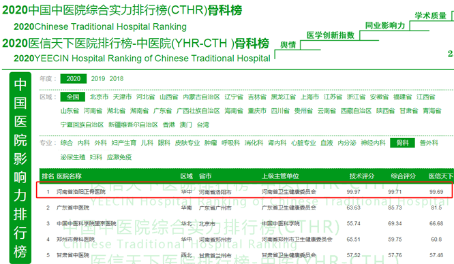Filter region by 广东省

tap(162, 111)
